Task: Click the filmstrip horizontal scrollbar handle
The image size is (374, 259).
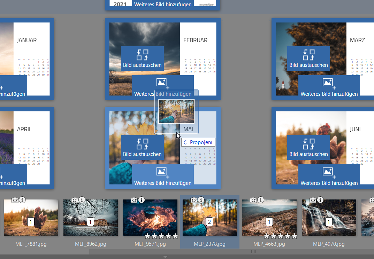Action: click(x=253, y=251)
